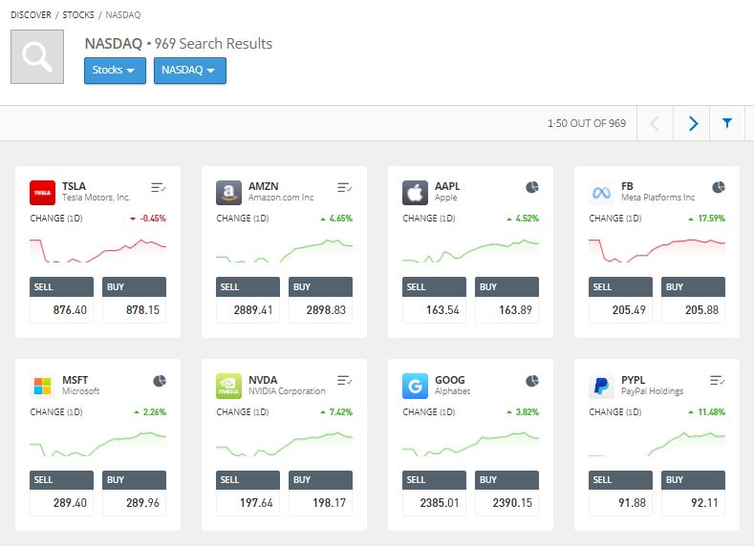This screenshot has width=754, height=546.
Task: Click the NVIDIA logo on NVDA card
Action: point(228,386)
